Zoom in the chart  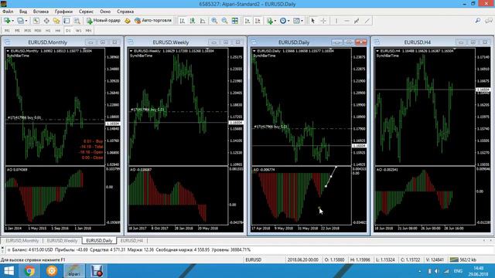coord(214,21)
